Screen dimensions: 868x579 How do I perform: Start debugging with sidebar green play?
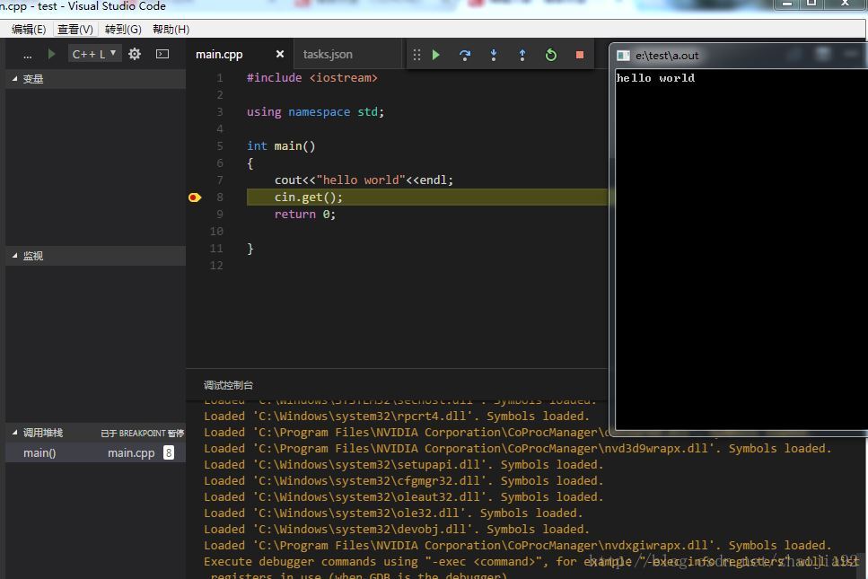point(51,54)
